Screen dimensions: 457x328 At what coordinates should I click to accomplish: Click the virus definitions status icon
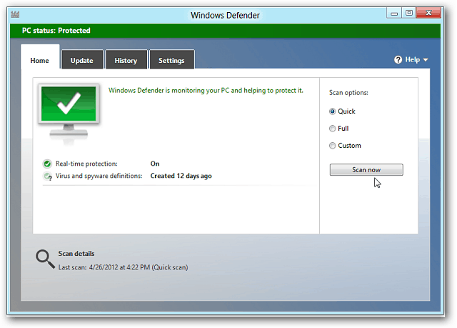(47, 177)
